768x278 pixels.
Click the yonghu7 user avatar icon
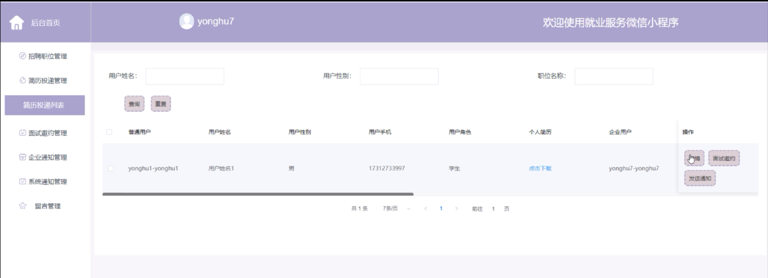(186, 21)
